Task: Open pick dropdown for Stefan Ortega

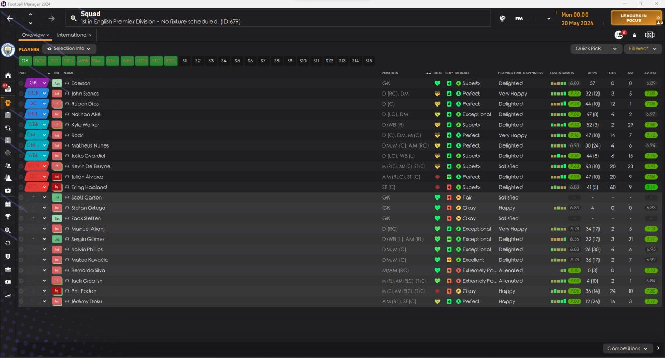Action: [44, 208]
